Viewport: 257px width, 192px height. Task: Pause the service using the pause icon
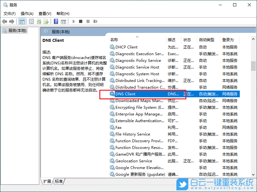(88, 21)
